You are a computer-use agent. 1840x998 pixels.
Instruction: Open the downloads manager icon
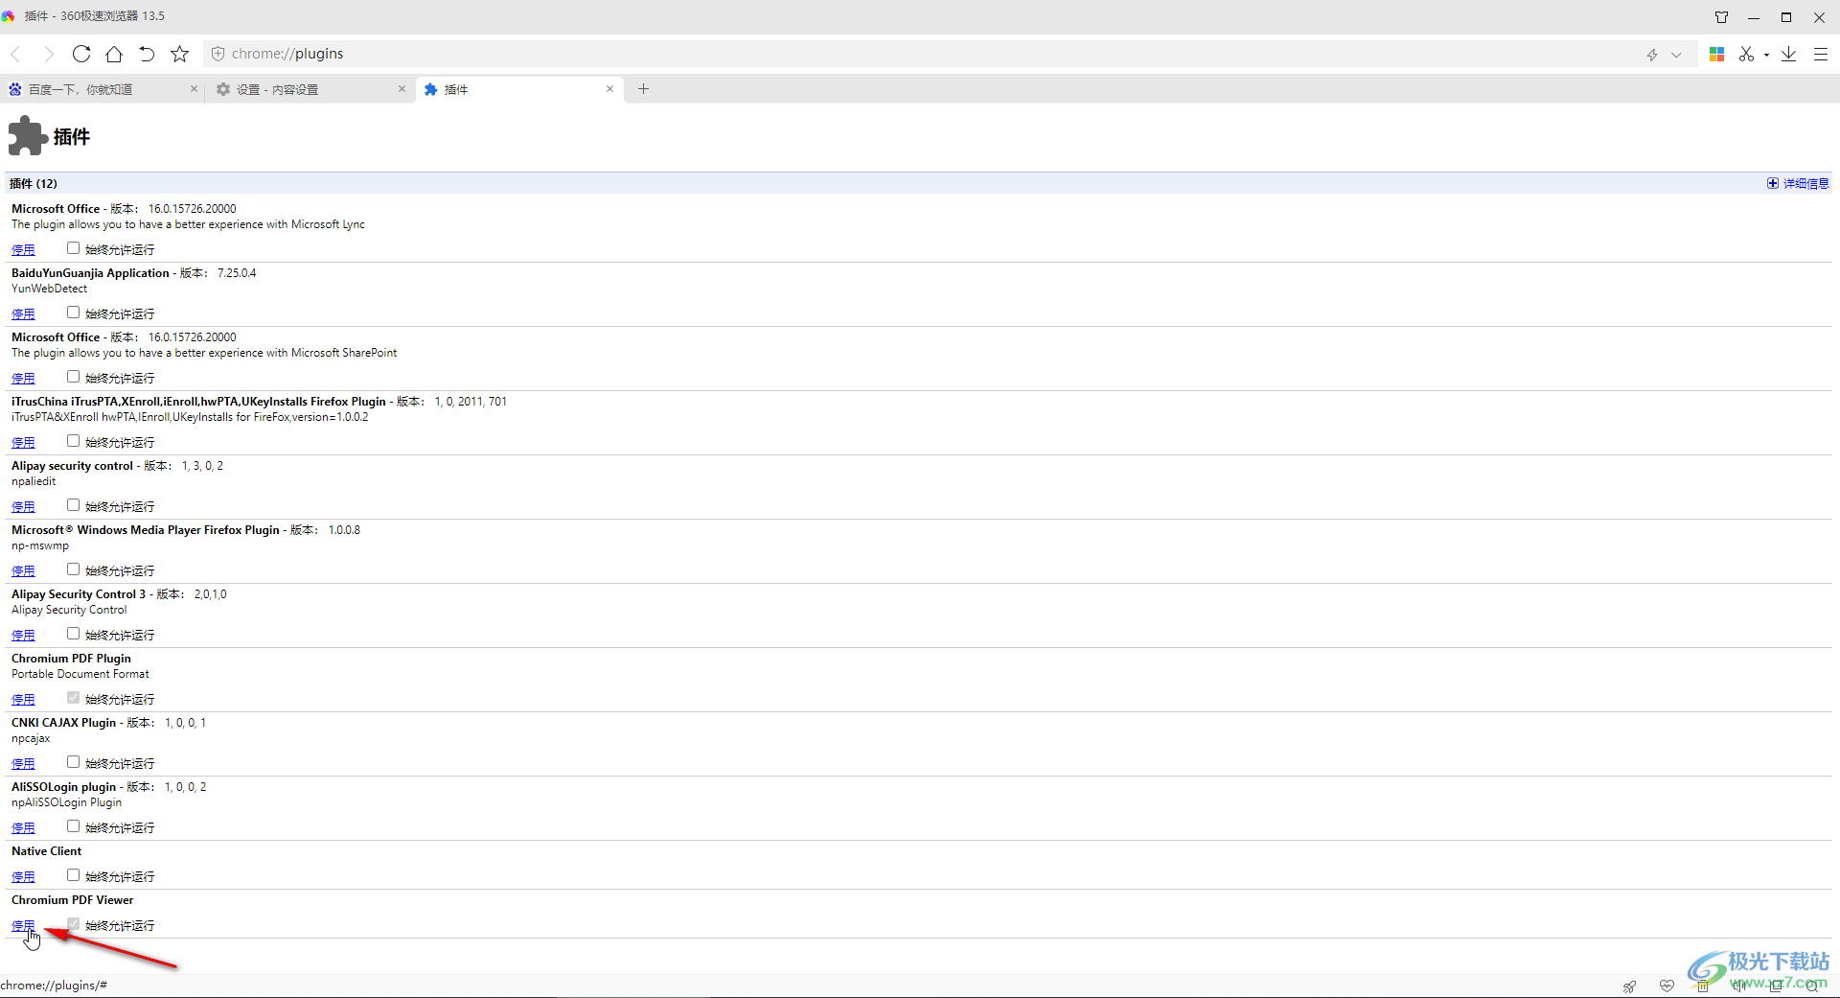(x=1788, y=55)
